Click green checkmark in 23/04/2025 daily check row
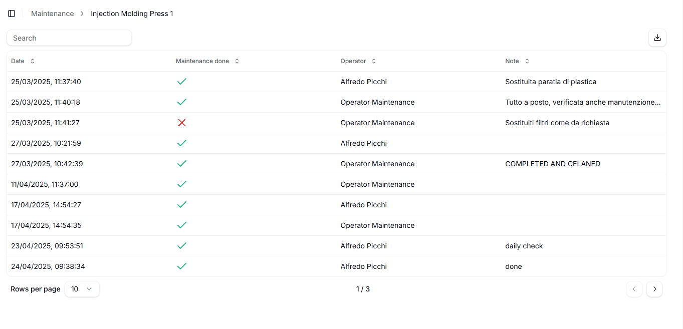 click(182, 246)
